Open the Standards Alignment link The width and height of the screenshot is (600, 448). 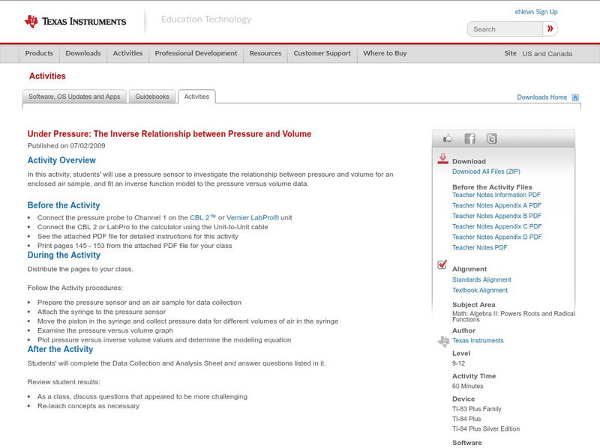(x=481, y=279)
